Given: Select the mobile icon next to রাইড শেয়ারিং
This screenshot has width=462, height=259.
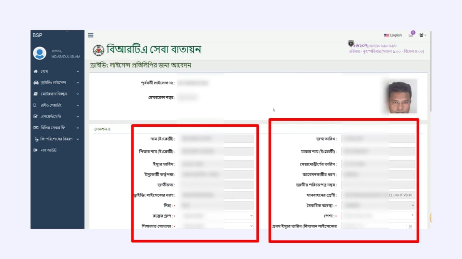Looking at the screenshot, I should click(34, 105).
